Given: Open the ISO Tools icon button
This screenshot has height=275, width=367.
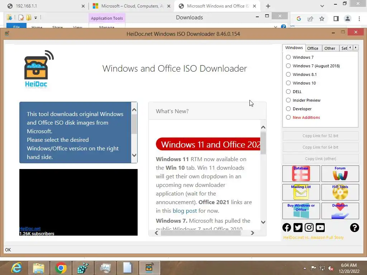Looking at the screenshot, I should (x=340, y=192).
